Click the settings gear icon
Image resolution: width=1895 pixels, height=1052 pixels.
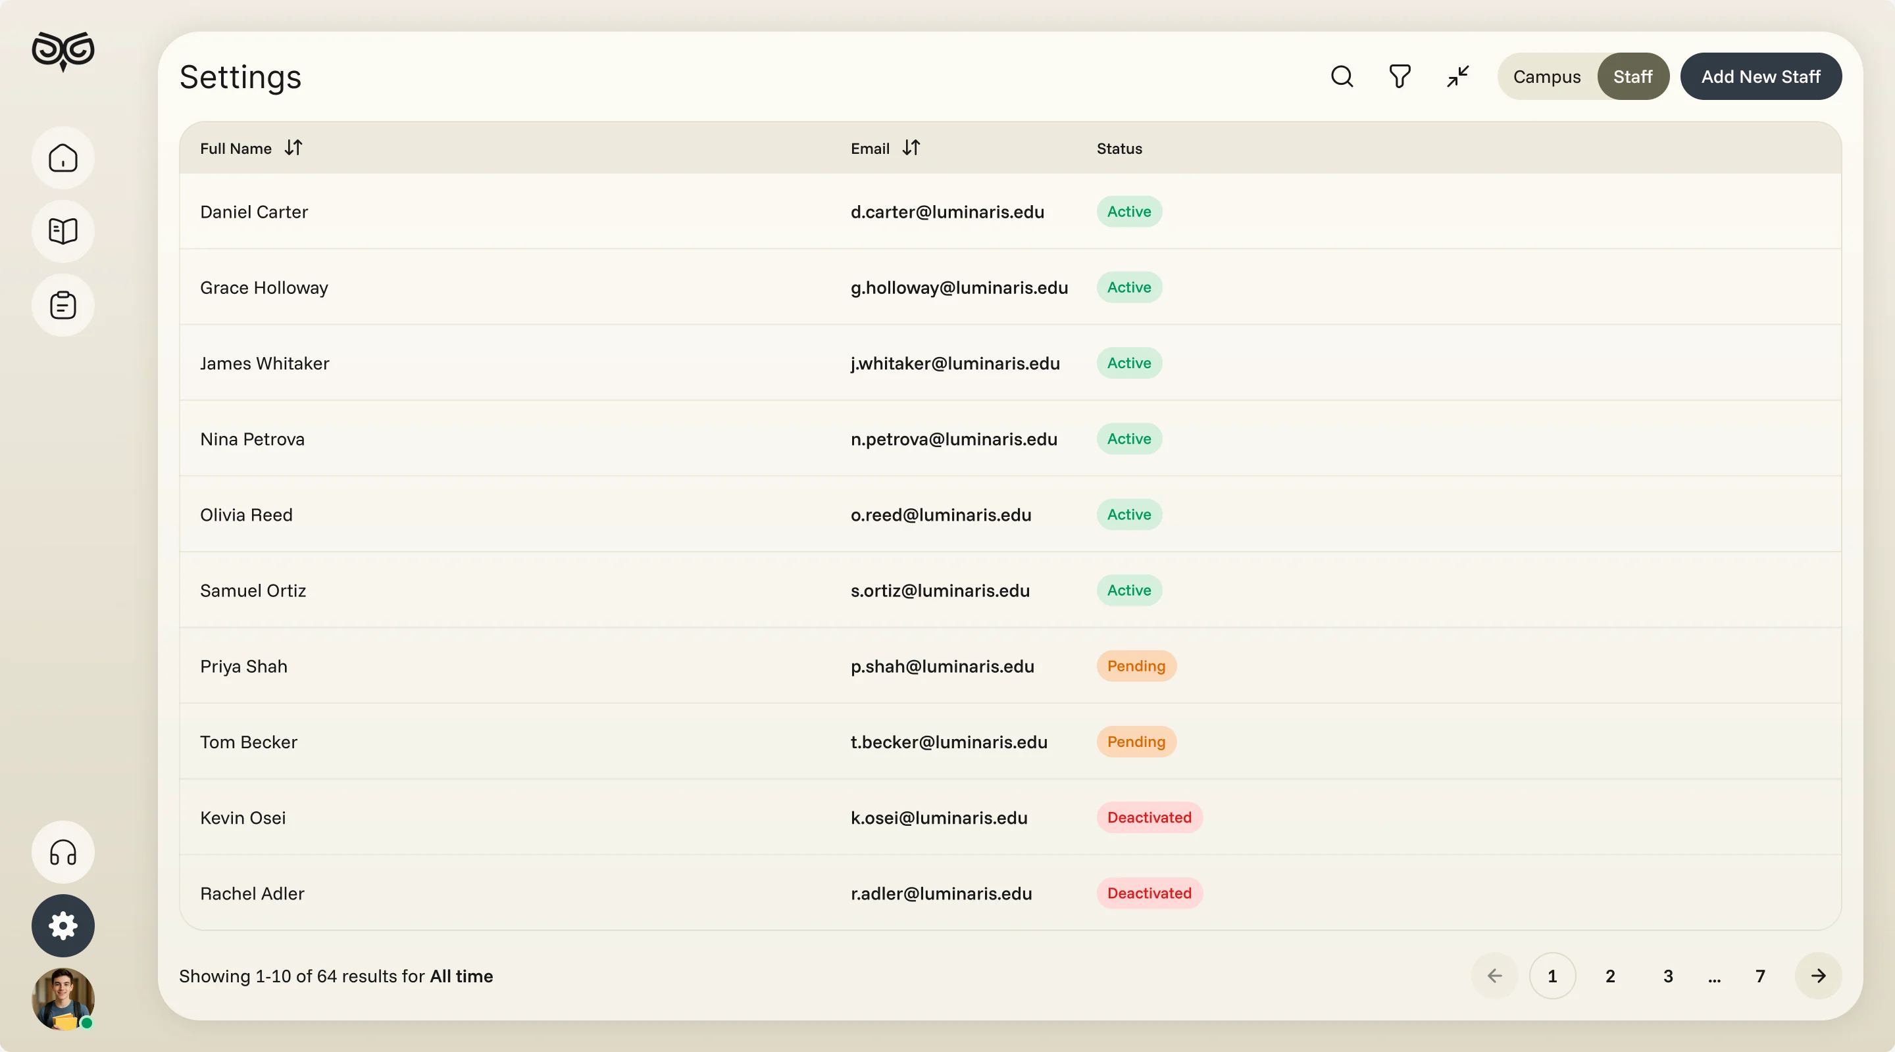pyautogui.click(x=63, y=926)
